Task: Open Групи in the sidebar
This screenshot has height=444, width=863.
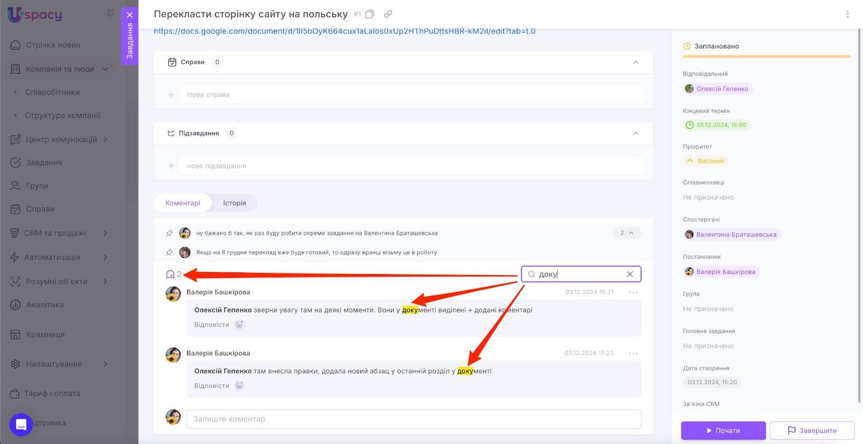Action: coord(37,186)
